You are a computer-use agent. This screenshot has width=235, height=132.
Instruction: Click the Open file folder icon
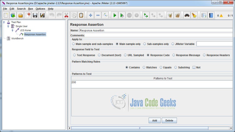coord(20,15)
